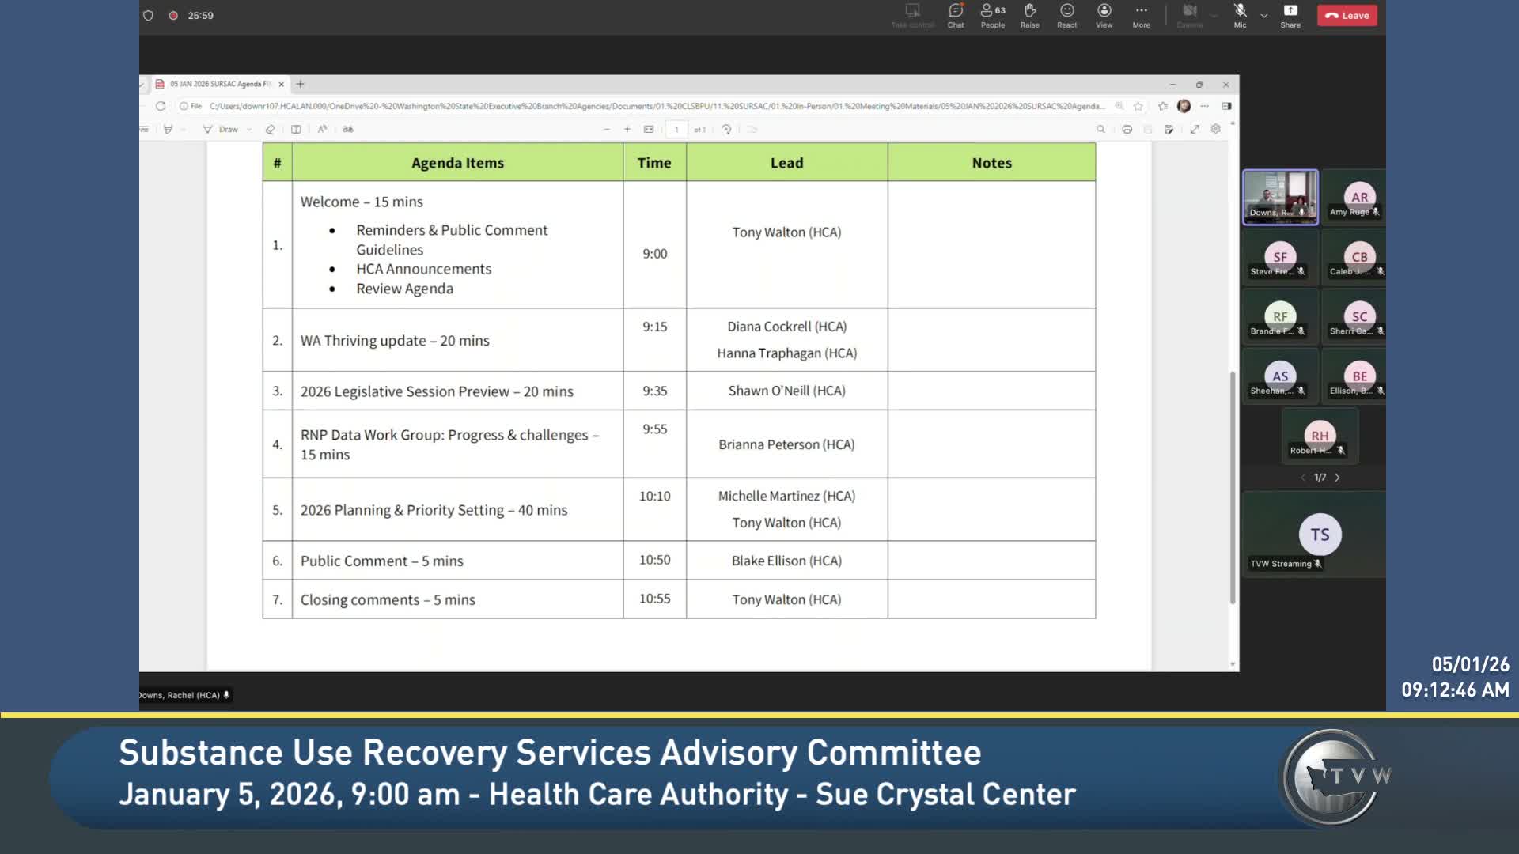This screenshot has height=854, width=1519.
Task: Open a new browser tab
Action: pos(301,84)
